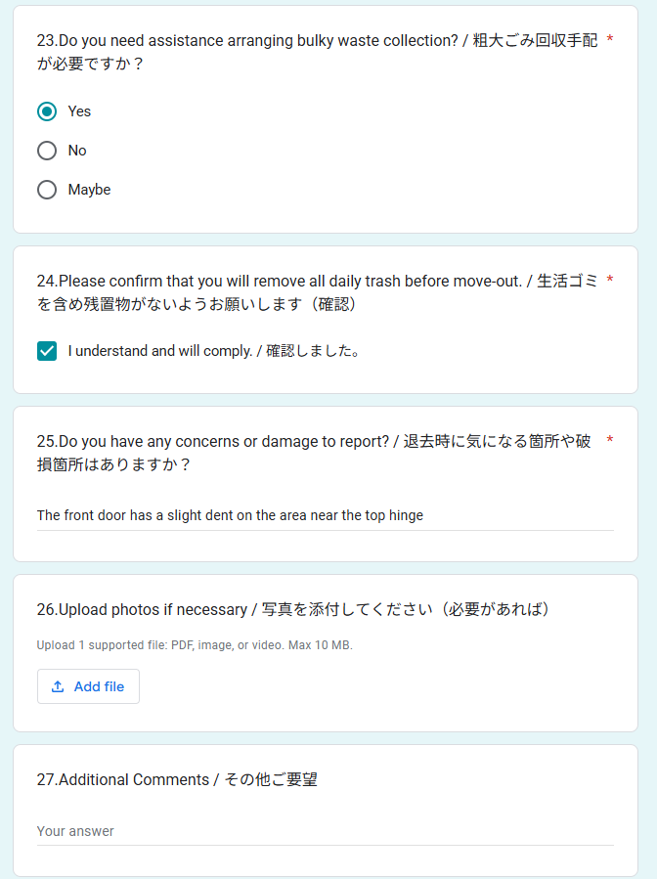Click the 'I understand and will comply' label text
This screenshot has height=879, width=657.
pos(214,350)
